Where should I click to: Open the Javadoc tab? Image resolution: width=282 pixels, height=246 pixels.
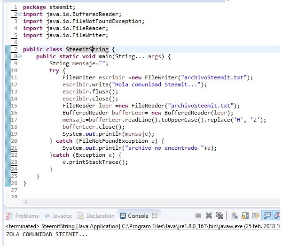pos(59,216)
